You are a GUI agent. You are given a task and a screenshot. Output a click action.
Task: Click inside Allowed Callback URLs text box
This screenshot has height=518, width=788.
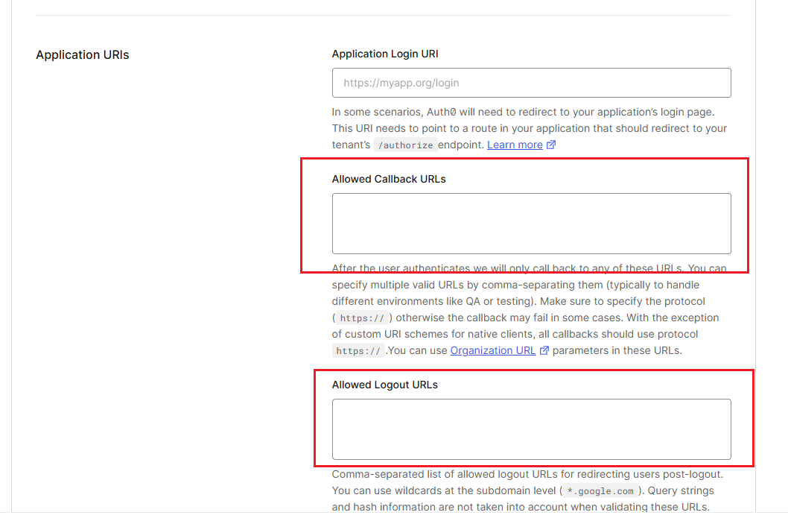coord(531,224)
